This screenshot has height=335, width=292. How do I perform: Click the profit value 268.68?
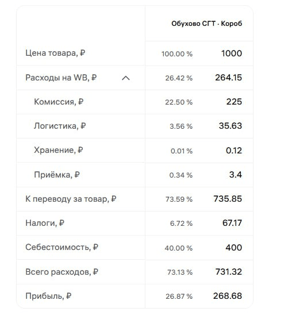point(228,296)
